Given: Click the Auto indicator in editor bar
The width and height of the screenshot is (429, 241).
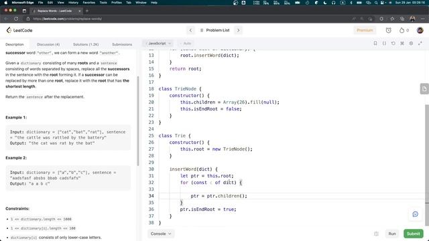Looking at the screenshot, I should pyautogui.click(x=186, y=44).
